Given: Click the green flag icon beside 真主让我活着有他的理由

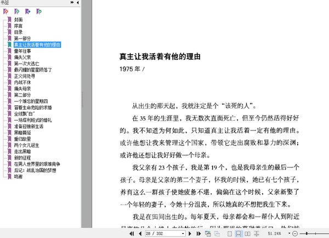Looking at the screenshot, I should click(9, 45).
